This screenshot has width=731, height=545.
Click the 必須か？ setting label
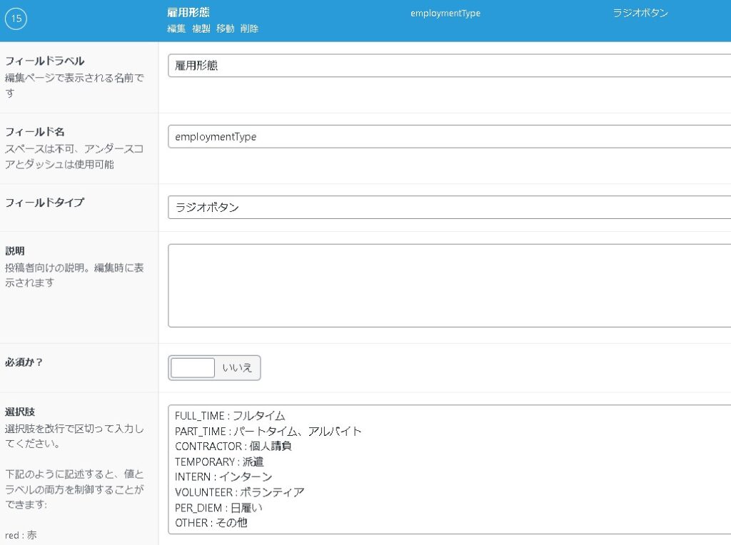click(x=24, y=362)
